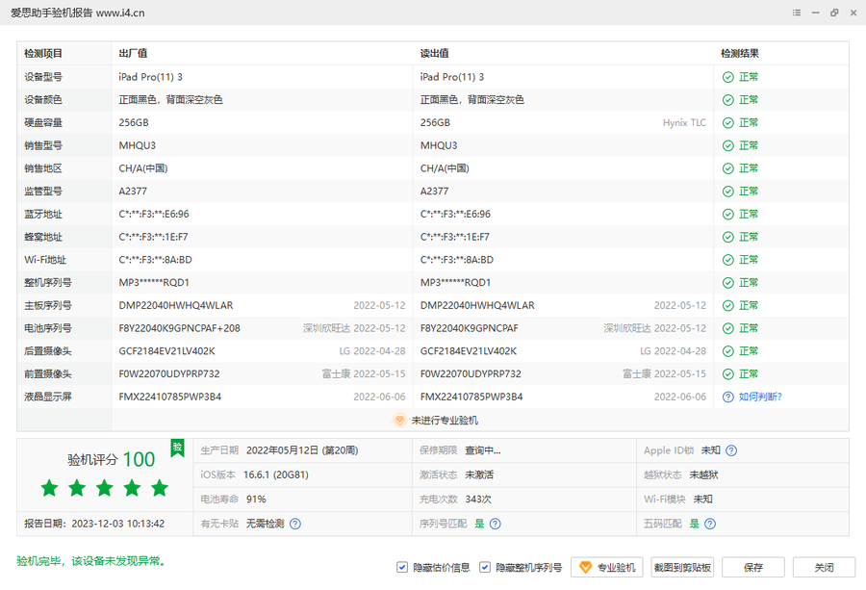This screenshot has width=866, height=590.
Task: Click the 读出值 column header
Action: click(435, 54)
